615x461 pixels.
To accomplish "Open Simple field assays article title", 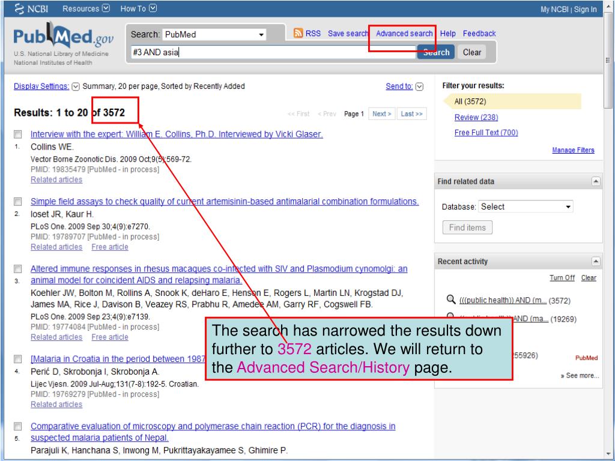I will click(x=225, y=202).
